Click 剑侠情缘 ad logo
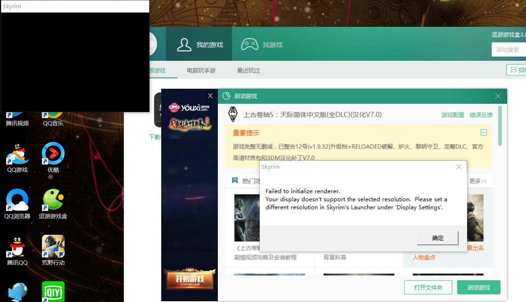This screenshot has width=526, height=302. [x=190, y=123]
